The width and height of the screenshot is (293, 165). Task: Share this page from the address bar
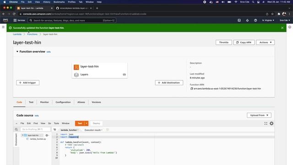[x=267, y=14]
